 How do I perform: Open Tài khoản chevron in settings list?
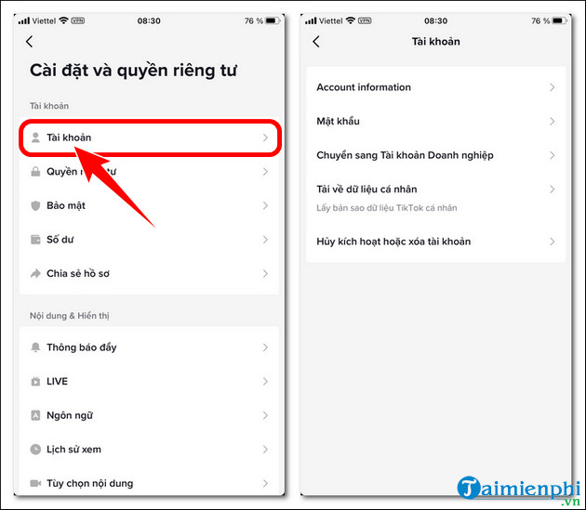coord(265,137)
